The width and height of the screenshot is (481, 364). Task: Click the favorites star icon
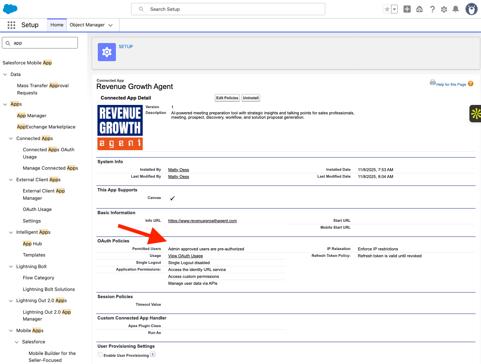point(388,9)
